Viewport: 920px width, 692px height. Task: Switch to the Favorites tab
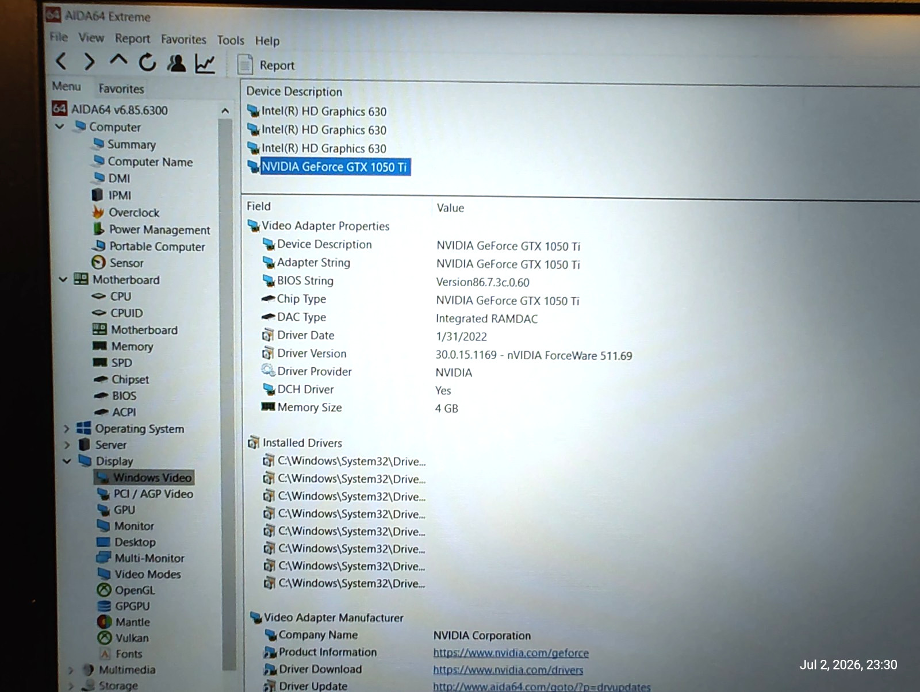121,89
